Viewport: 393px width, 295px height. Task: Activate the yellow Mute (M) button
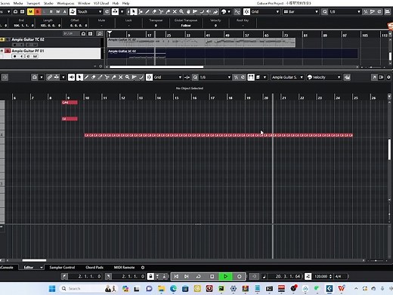[x=30, y=11]
